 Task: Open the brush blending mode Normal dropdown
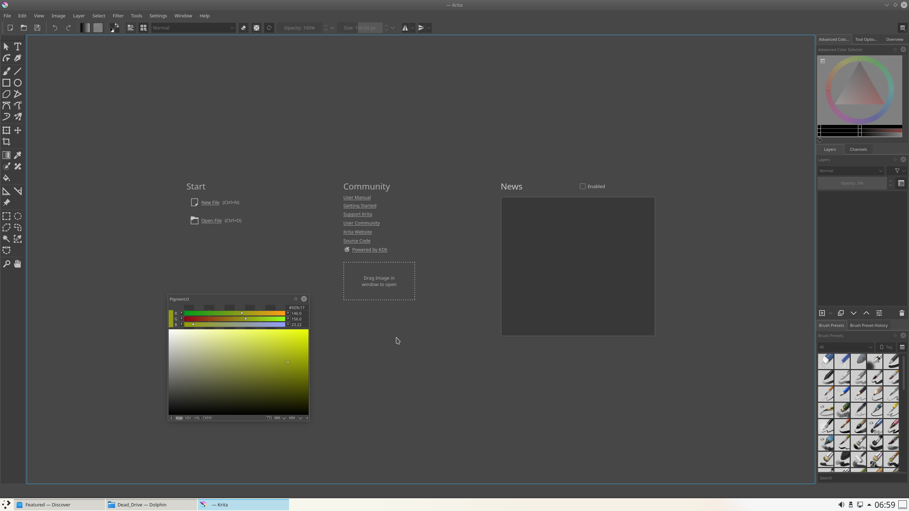click(194, 28)
